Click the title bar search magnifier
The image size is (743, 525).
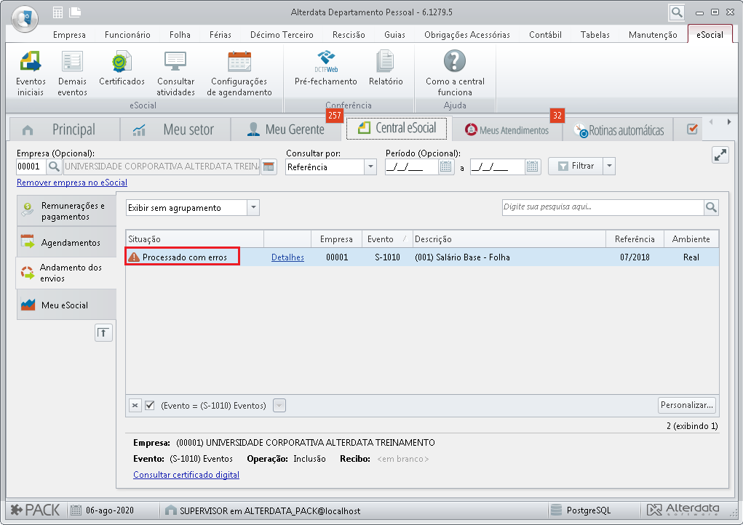[677, 12]
